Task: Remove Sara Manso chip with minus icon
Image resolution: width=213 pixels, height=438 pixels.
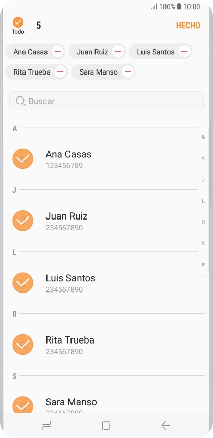Action: pyautogui.click(x=128, y=72)
